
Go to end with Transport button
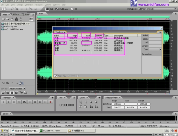click(x=45, y=102)
